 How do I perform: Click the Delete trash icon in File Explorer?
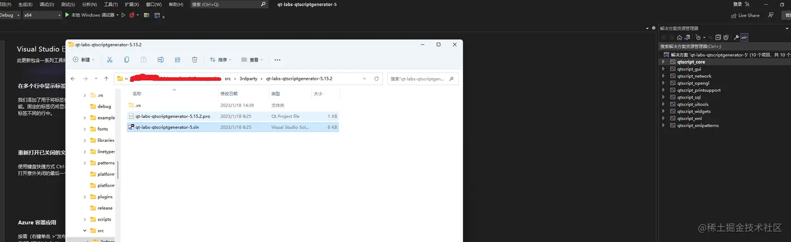click(x=195, y=60)
